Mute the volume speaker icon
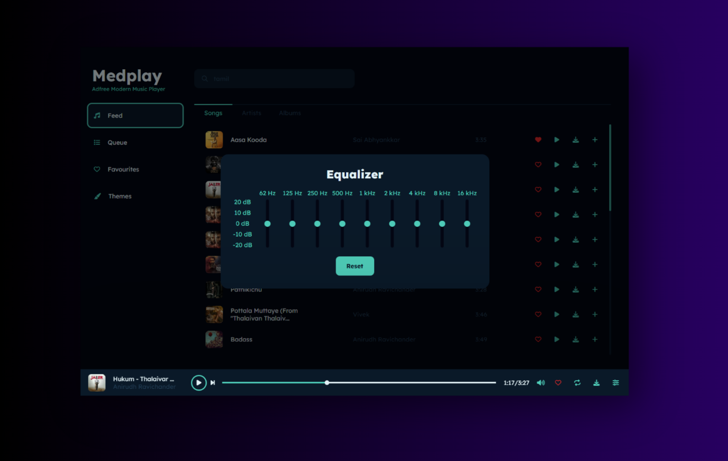Image resolution: width=728 pixels, height=461 pixels. pyautogui.click(x=541, y=383)
